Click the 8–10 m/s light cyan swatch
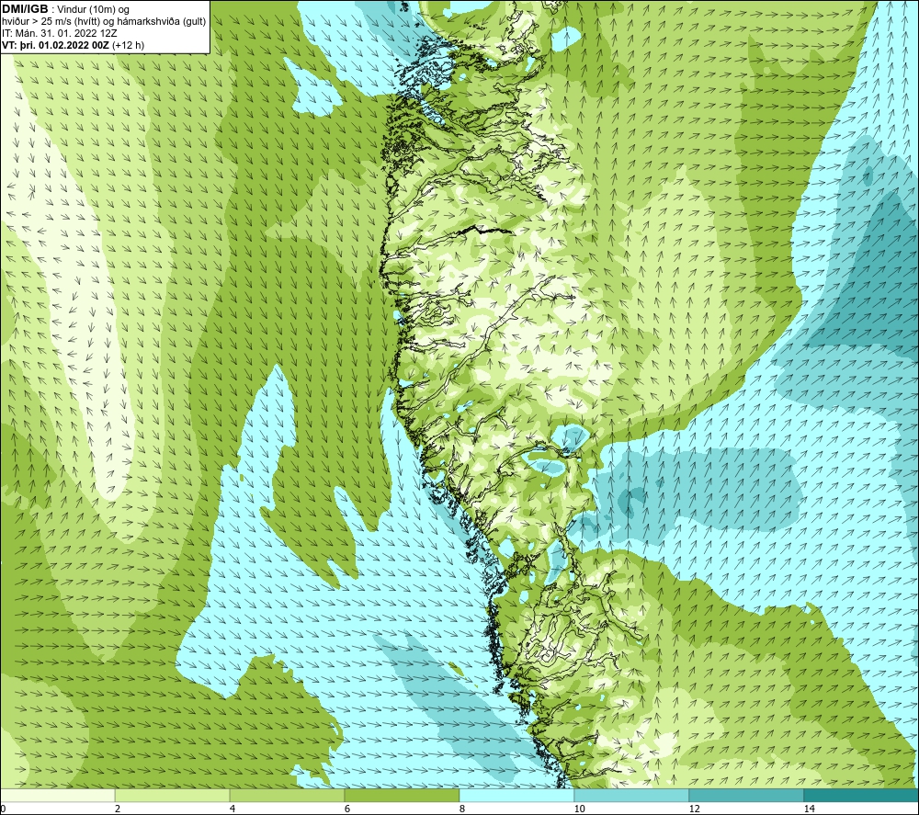The image size is (919, 815). point(516,795)
